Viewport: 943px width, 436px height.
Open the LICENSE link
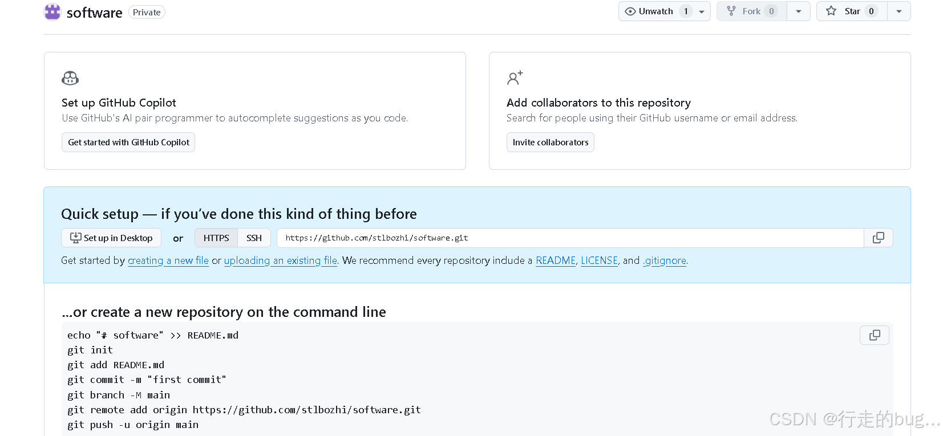click(x=600, y=260)
